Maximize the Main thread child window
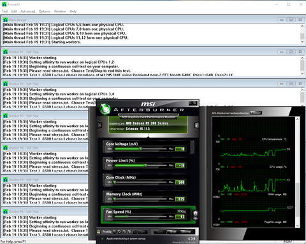Screen dimensions: 306x244 point(291,20)
